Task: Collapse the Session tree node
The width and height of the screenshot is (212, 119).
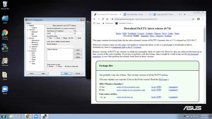Action: coord(27,25)
